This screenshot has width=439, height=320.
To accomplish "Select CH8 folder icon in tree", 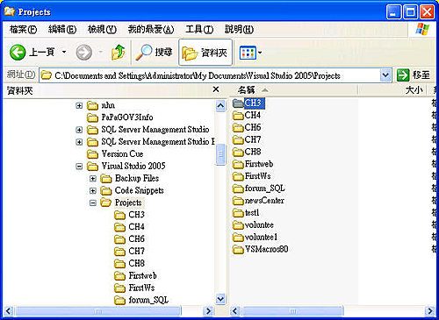I will pyautogui.click(x=119, y=264).
